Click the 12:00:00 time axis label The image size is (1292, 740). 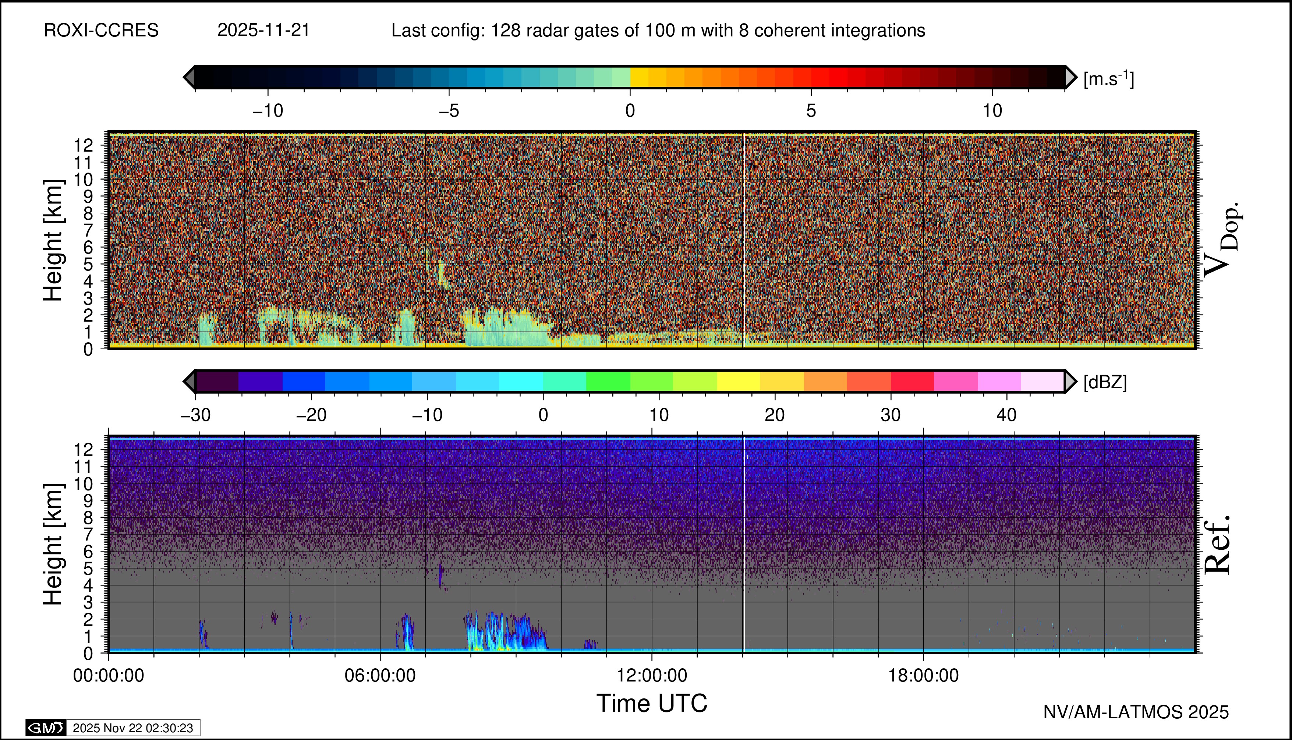point(652,676)
